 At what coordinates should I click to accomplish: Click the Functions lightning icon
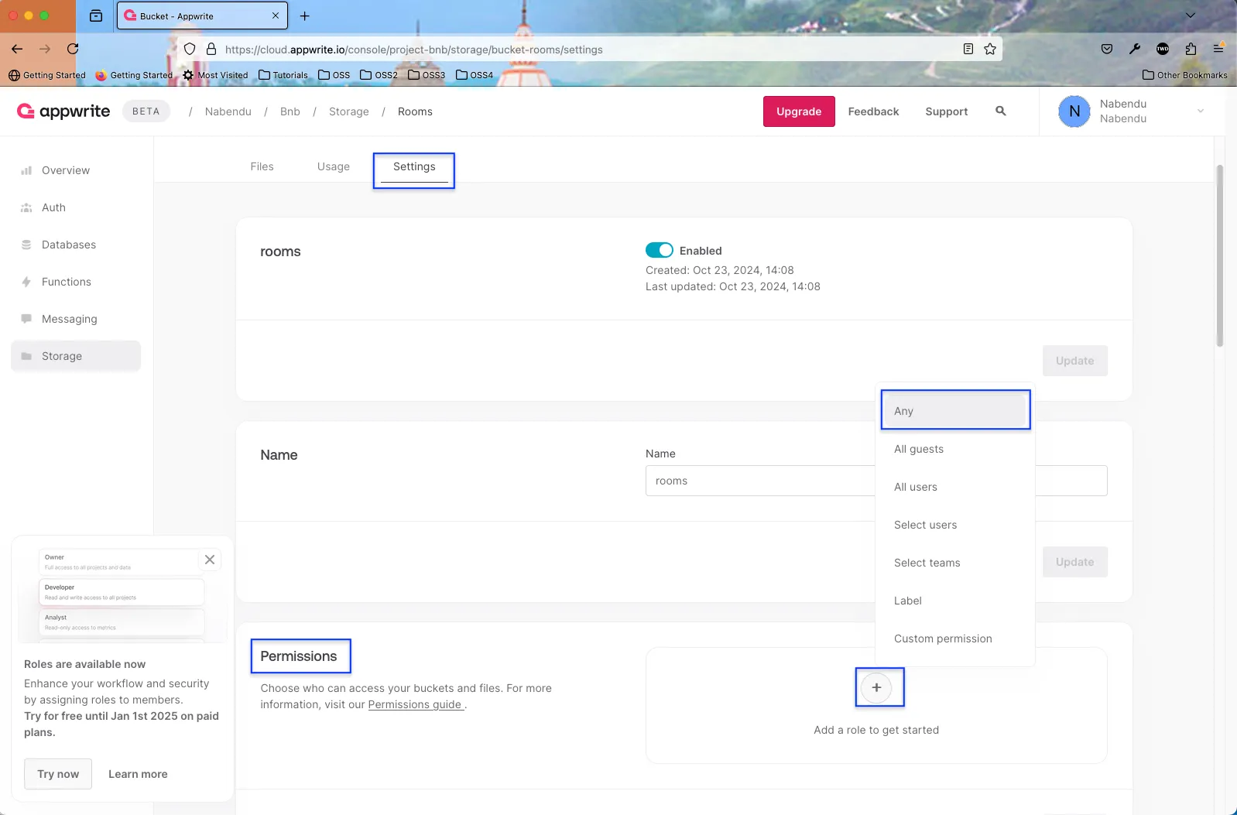26,282
